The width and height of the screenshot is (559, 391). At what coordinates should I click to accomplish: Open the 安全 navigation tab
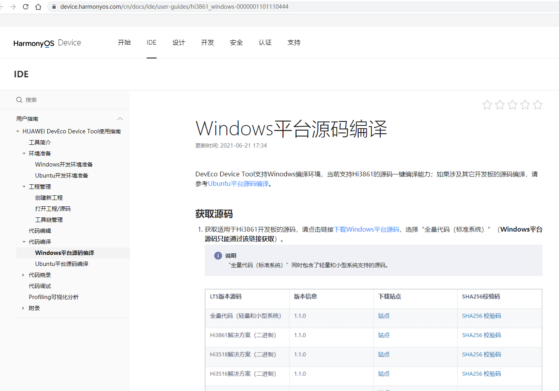pyautogui.click(x=236, y=43)
